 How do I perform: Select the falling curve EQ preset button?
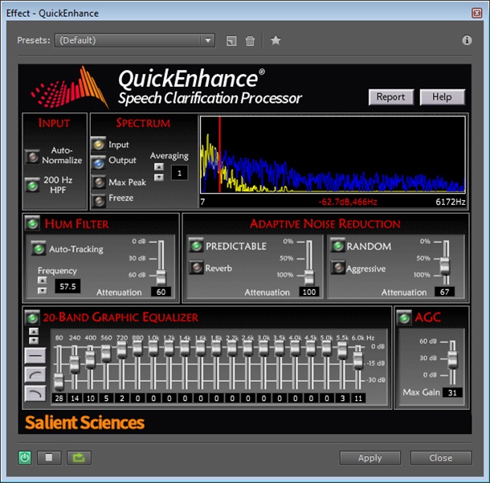(x=35, y=394)
